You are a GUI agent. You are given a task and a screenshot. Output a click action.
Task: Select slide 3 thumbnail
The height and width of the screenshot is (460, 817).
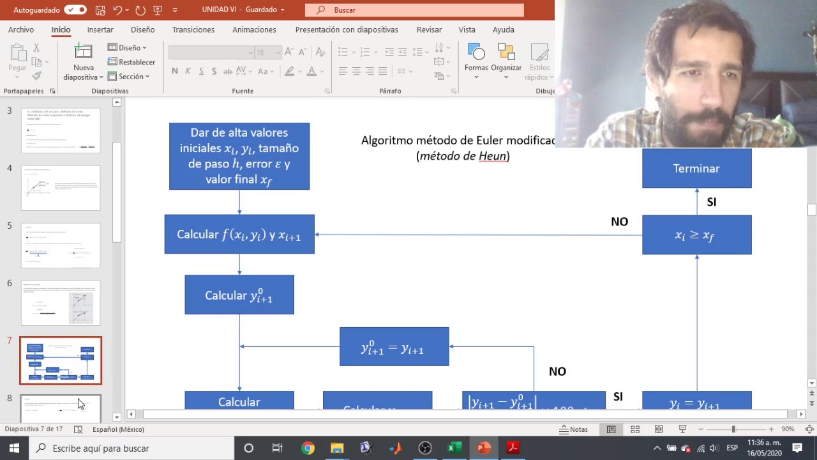61,130
